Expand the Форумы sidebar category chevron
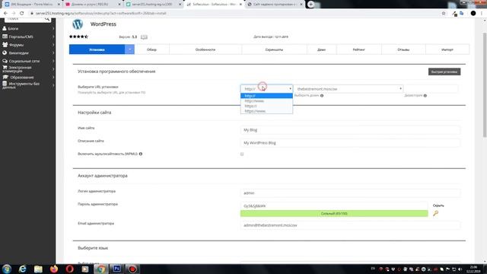Image resolution: width=487 pixels, height=274 pixels. (x=53, y=45)
